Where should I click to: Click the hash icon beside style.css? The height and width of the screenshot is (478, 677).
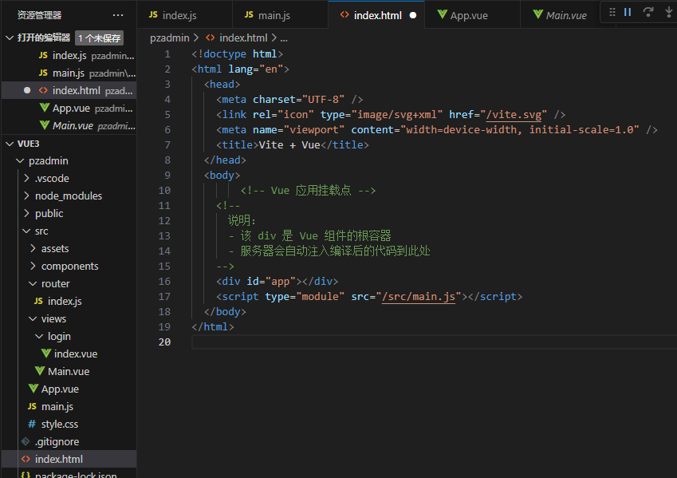click(32, 424)
